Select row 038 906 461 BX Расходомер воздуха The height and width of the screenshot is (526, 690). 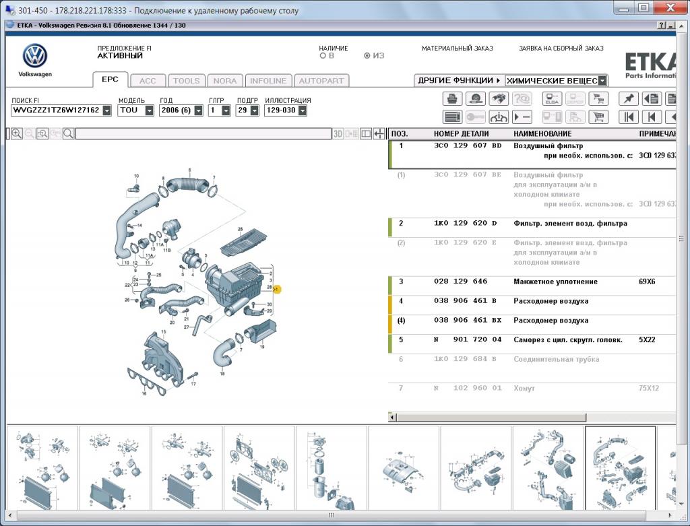click(x=532, y=324)
